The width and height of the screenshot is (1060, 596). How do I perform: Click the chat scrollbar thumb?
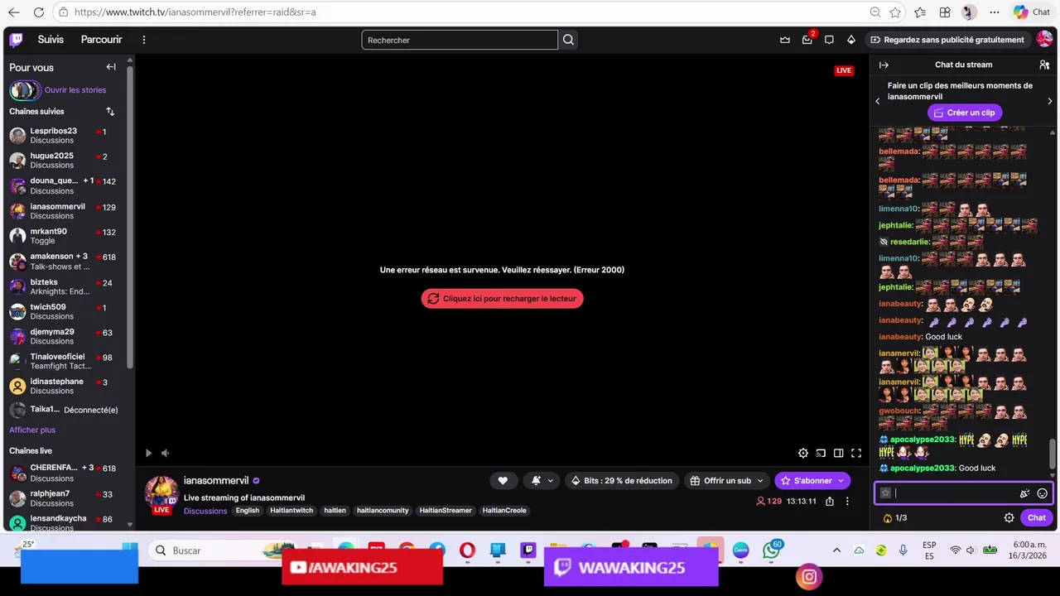click(x=1053, y=453)
